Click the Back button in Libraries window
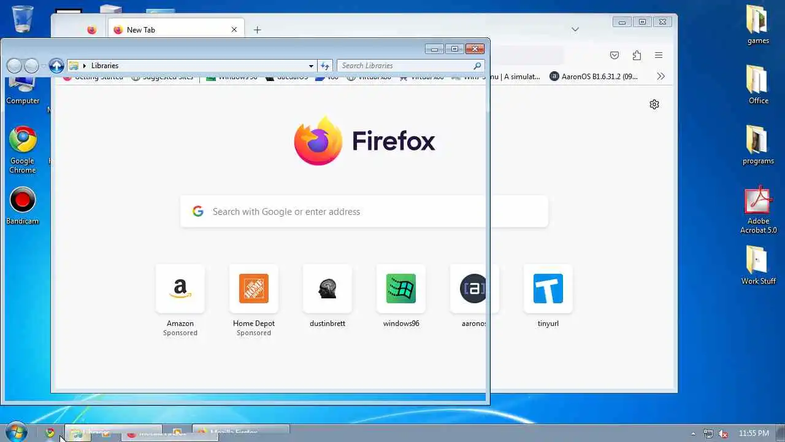 coord(14,66)
